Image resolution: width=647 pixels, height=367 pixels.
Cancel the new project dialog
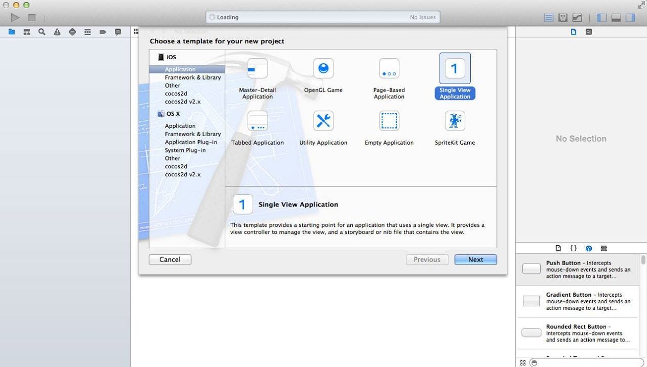click(170, 259)
